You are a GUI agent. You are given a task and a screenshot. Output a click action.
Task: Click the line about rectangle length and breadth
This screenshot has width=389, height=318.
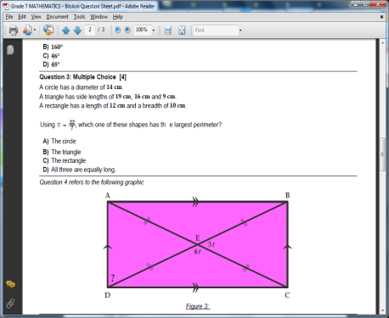point(113,106)
